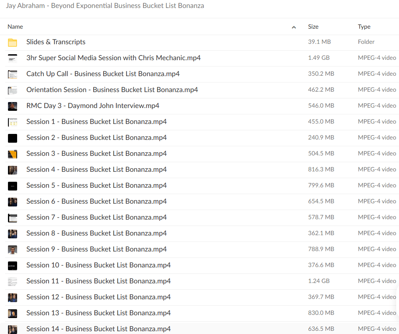
Task: Click the Size column header
Action: (313, 27)
